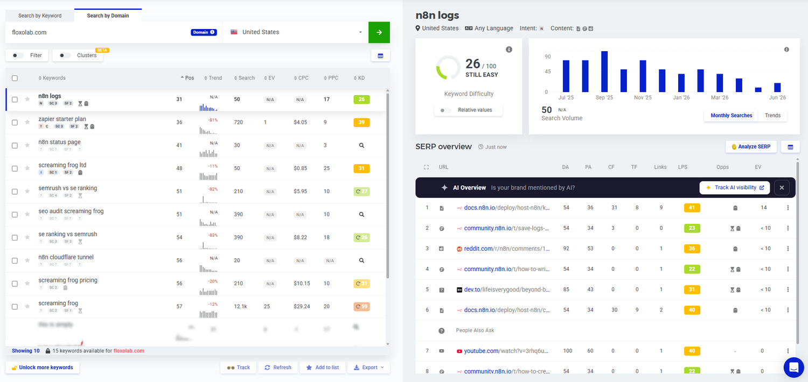808x382 pixels.
Task: Tick checkbox for n8n status page
Action: (x=15, y=145)
